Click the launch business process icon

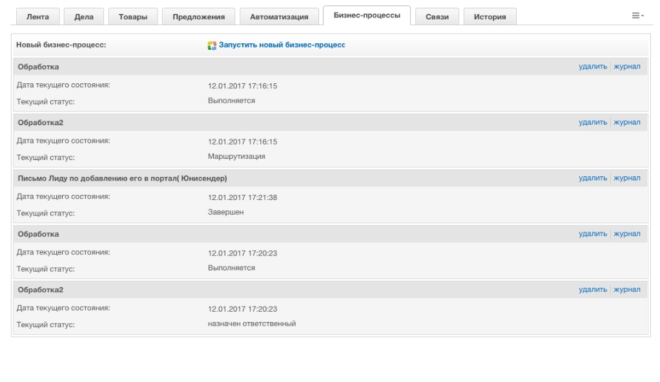tap(211, 46)
